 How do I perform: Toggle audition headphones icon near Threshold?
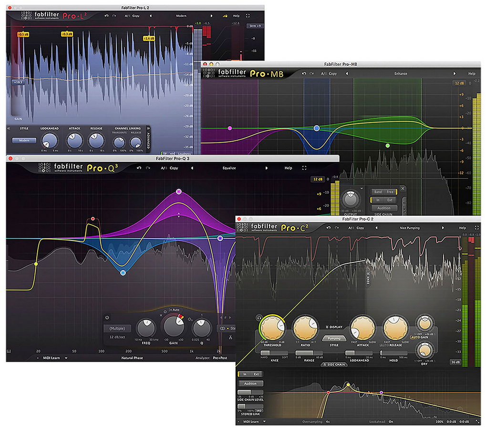coord(259,318)
